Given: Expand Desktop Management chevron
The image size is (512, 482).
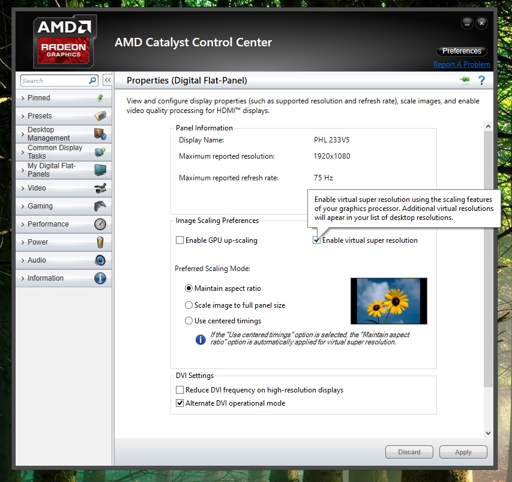Looking at the screenshot, I should click(23, 134).
